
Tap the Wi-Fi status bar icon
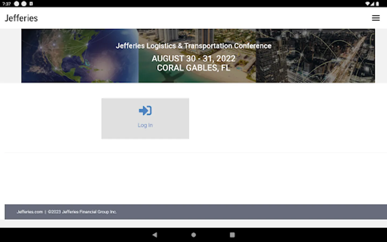point(367,4)
